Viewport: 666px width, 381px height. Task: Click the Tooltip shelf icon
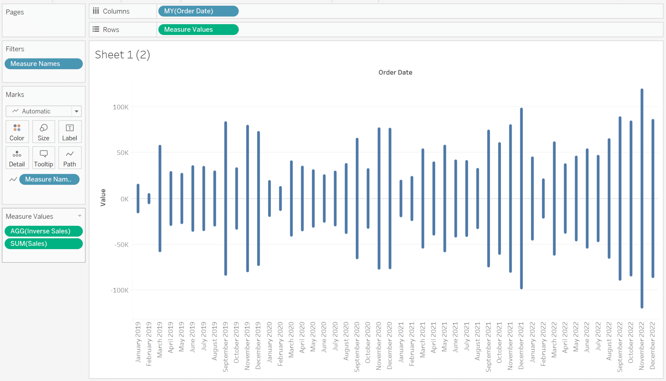(x=43, y=158)
